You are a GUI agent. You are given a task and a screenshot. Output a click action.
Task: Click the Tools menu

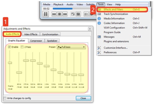click(101, 4)
